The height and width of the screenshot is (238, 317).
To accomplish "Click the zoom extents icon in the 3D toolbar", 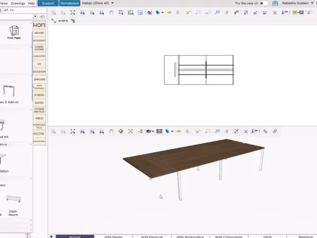I will pos(72,131).
